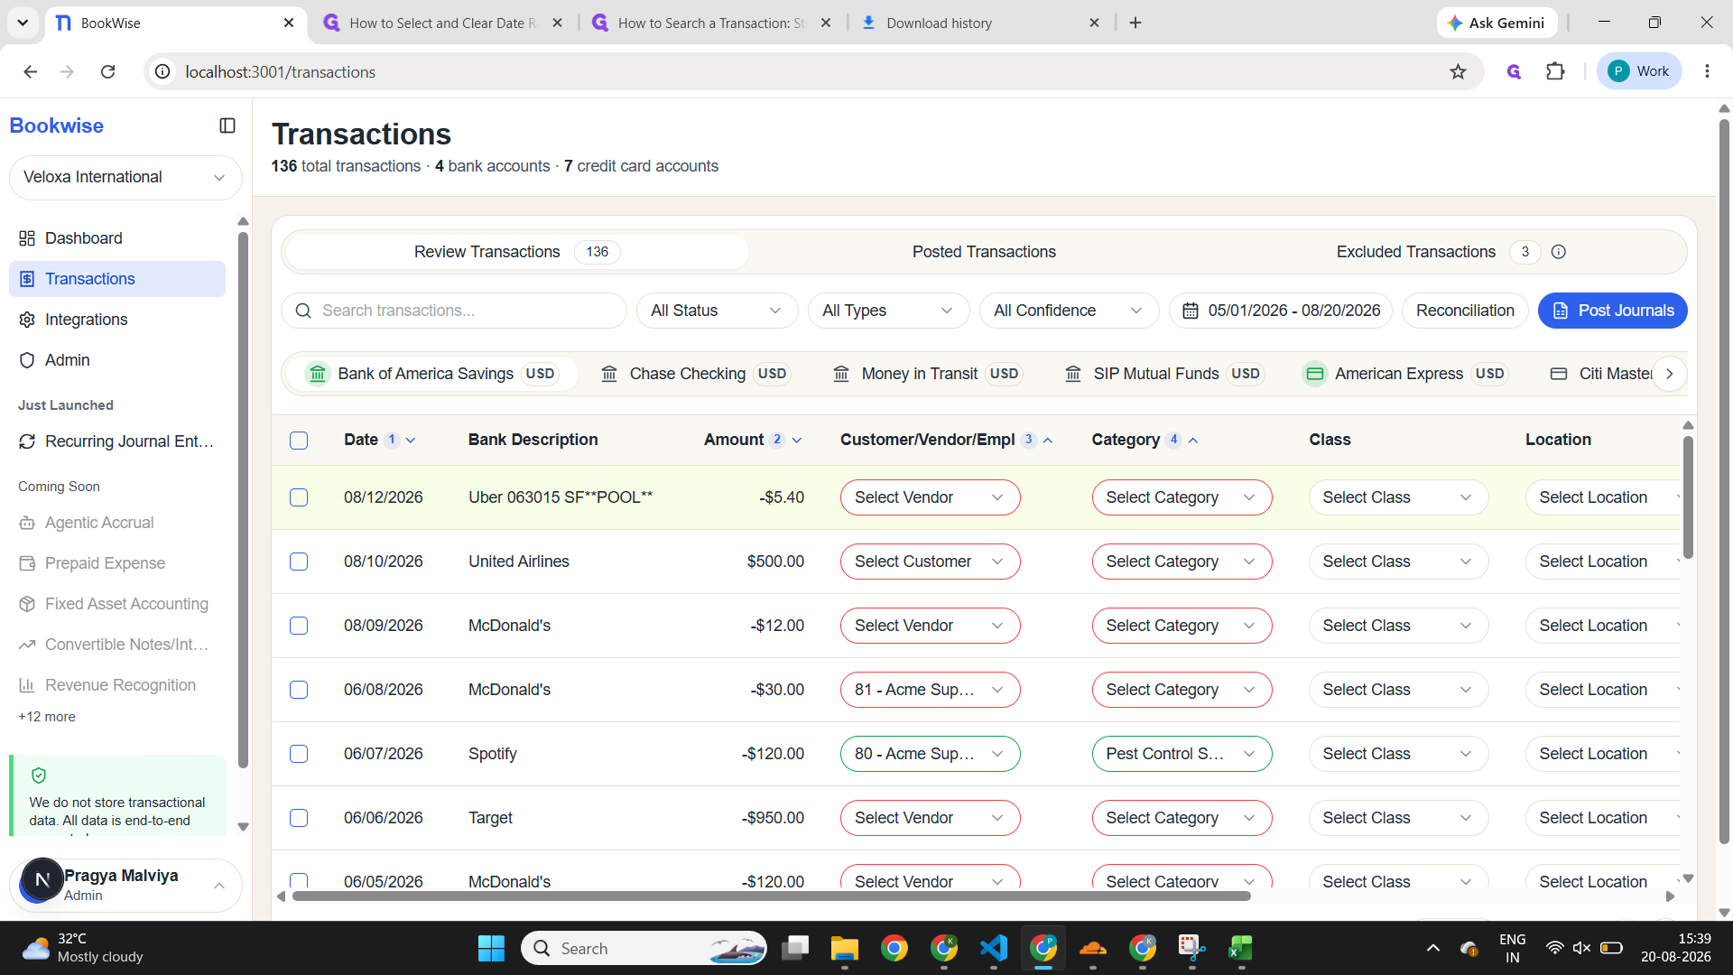Toggle the select-all checkbox in table header
Screen dimensions: 1733x975
pyautogui.click(x=299, y=441)
